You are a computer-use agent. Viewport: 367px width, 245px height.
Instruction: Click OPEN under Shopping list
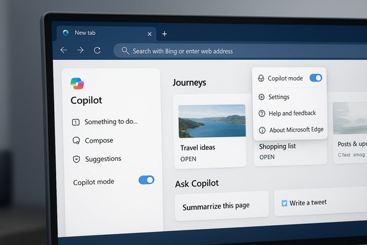(267, 157)
